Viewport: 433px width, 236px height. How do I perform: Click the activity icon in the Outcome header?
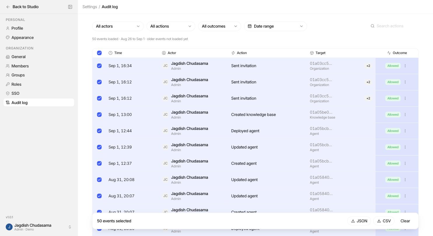click(x=389, y=53)
